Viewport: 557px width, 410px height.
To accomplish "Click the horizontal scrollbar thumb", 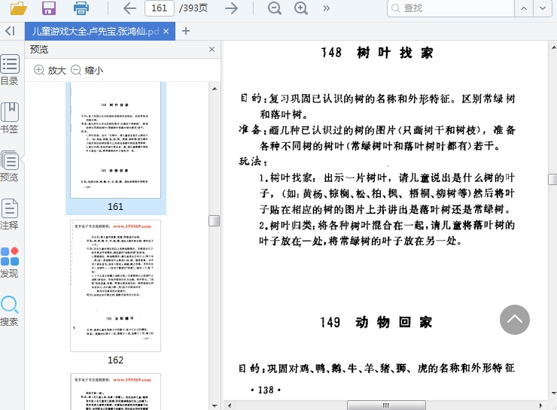I will click(x=386, y=405).
